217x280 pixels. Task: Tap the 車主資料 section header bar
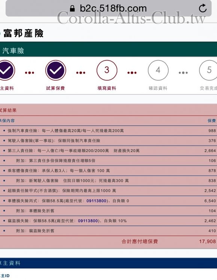pyautogui.click(x=109, y=263)
